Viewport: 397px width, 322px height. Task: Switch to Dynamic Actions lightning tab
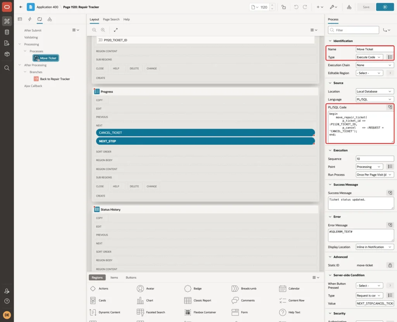click(29, 19)
